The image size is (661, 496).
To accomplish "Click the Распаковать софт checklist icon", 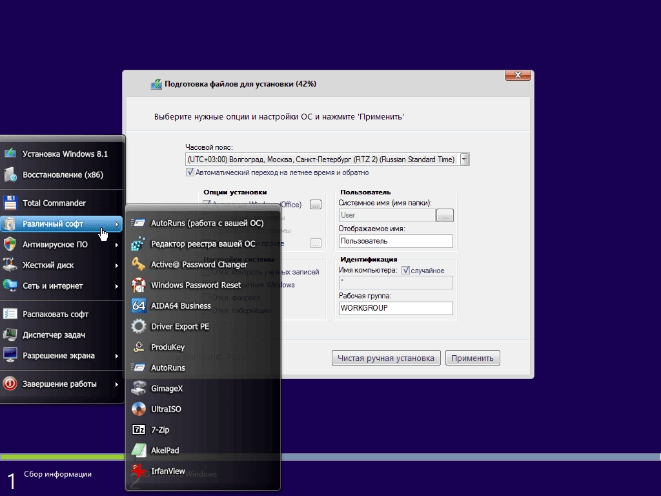I will (x=10, y=314).
